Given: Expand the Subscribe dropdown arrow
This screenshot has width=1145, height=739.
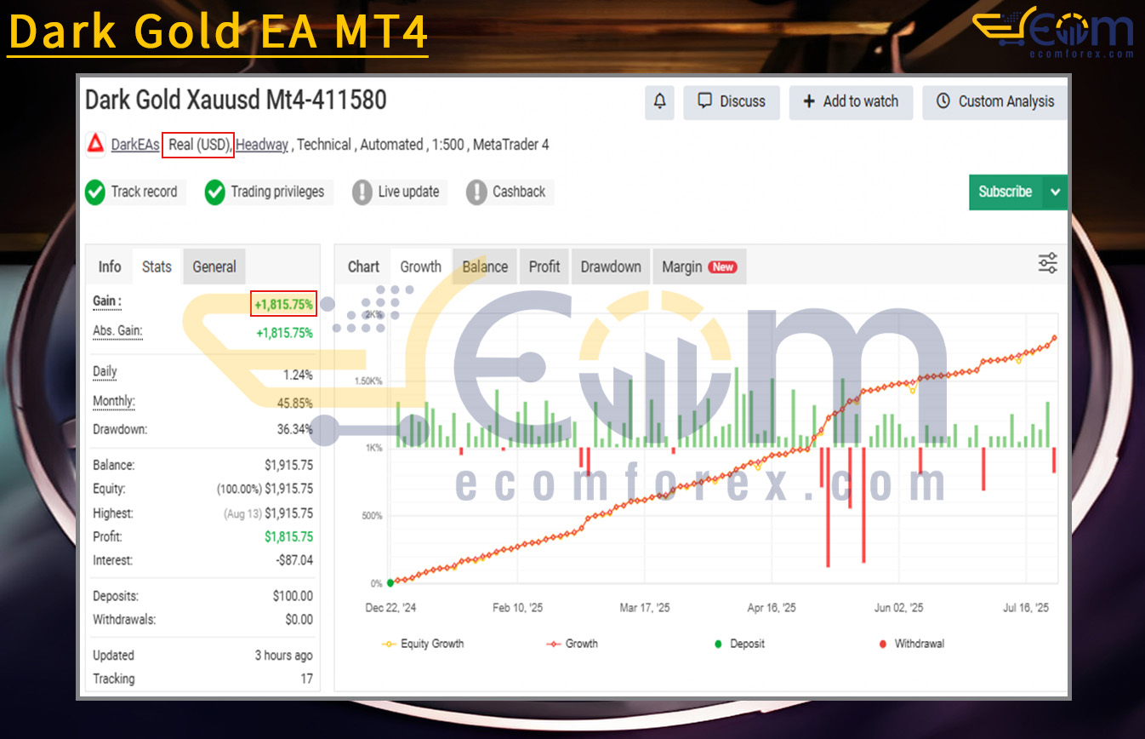Looking at the screenshot, I should pos(1055,192).
